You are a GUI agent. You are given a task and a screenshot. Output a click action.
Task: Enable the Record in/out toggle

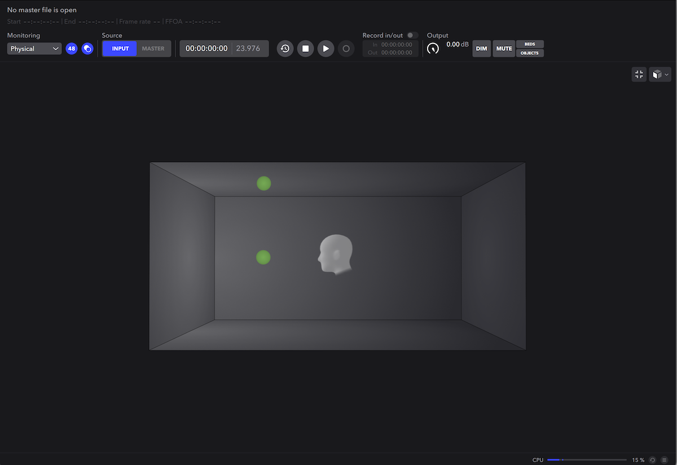pyautogui.click(x=412, y=35)
